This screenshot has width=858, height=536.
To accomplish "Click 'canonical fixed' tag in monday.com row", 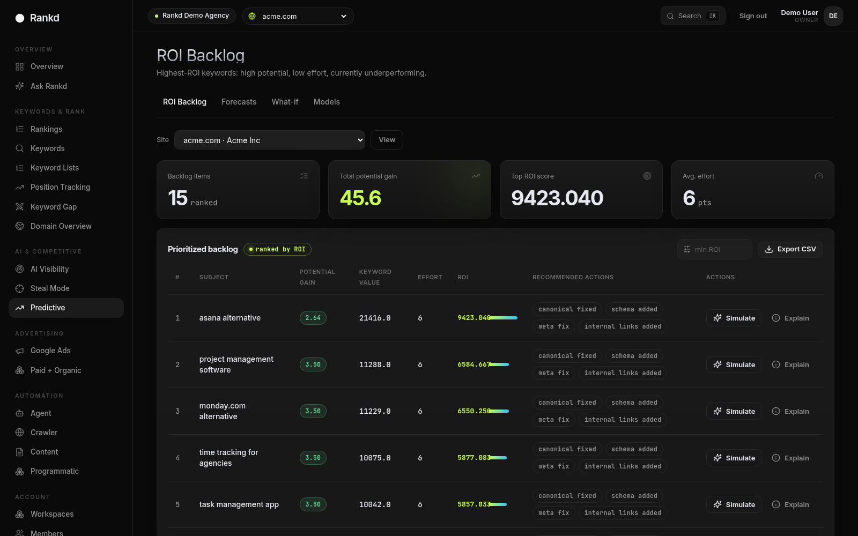I will 567,403.
